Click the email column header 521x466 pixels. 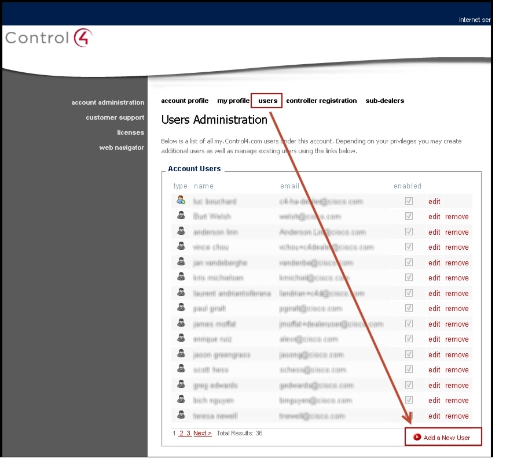click(290, 186)
